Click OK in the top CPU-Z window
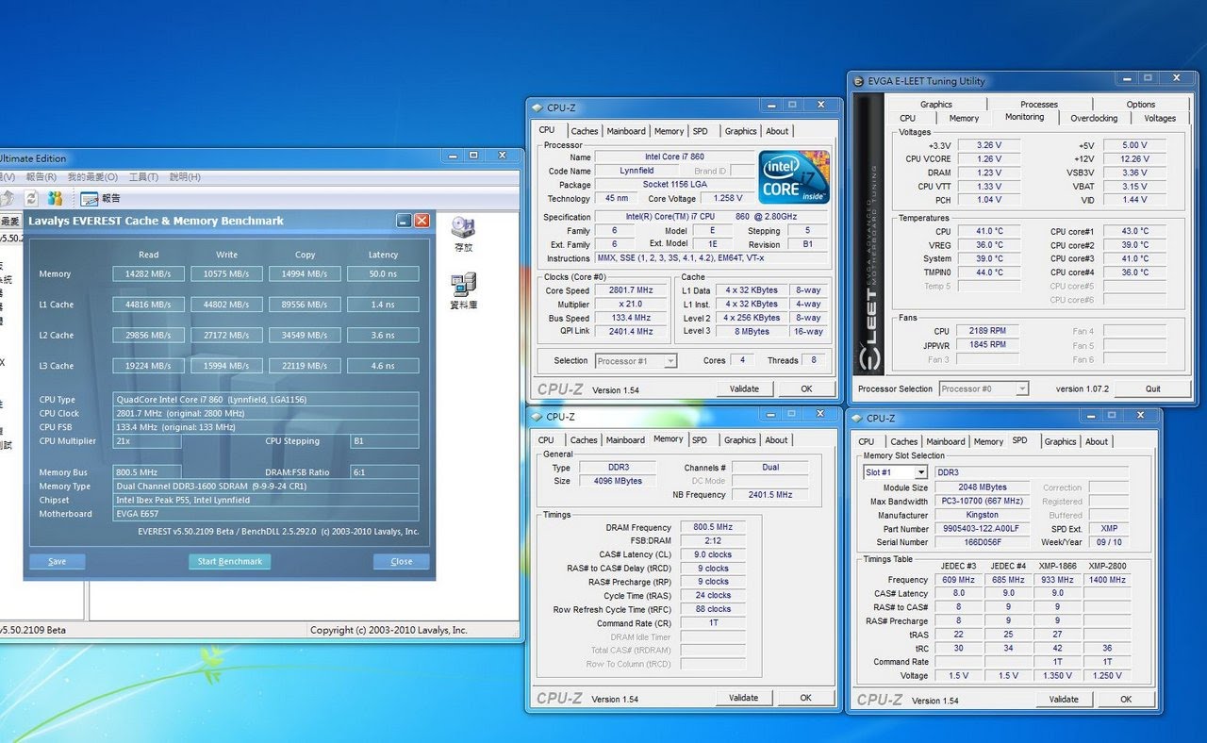Viewport: 1207px width, 743px height. click(806, 388)
